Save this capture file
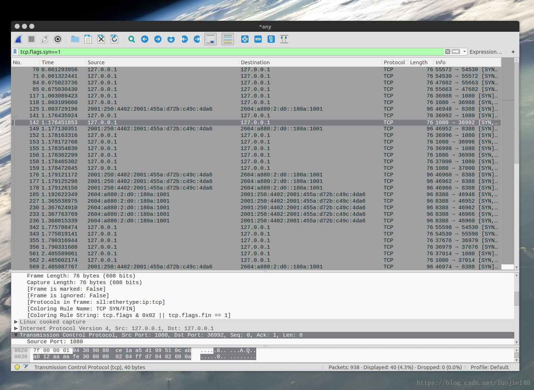 click(x=88, y=39)
